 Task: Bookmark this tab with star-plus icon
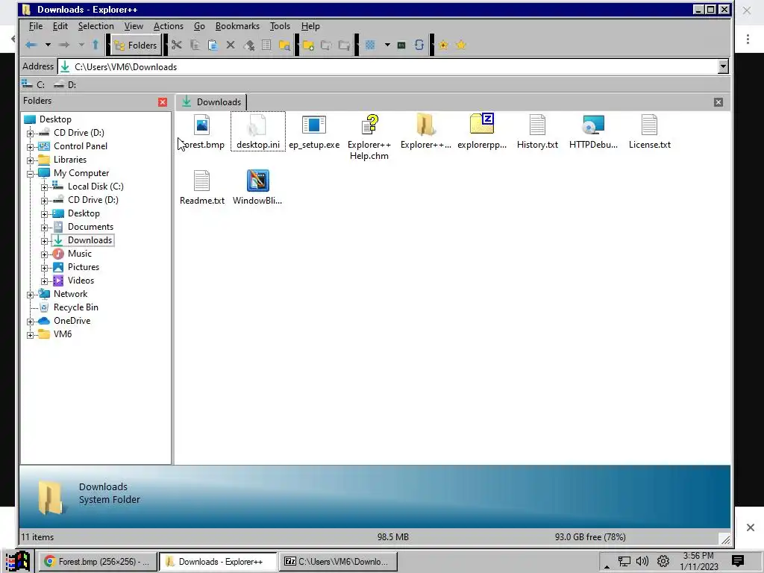(443, 46)
